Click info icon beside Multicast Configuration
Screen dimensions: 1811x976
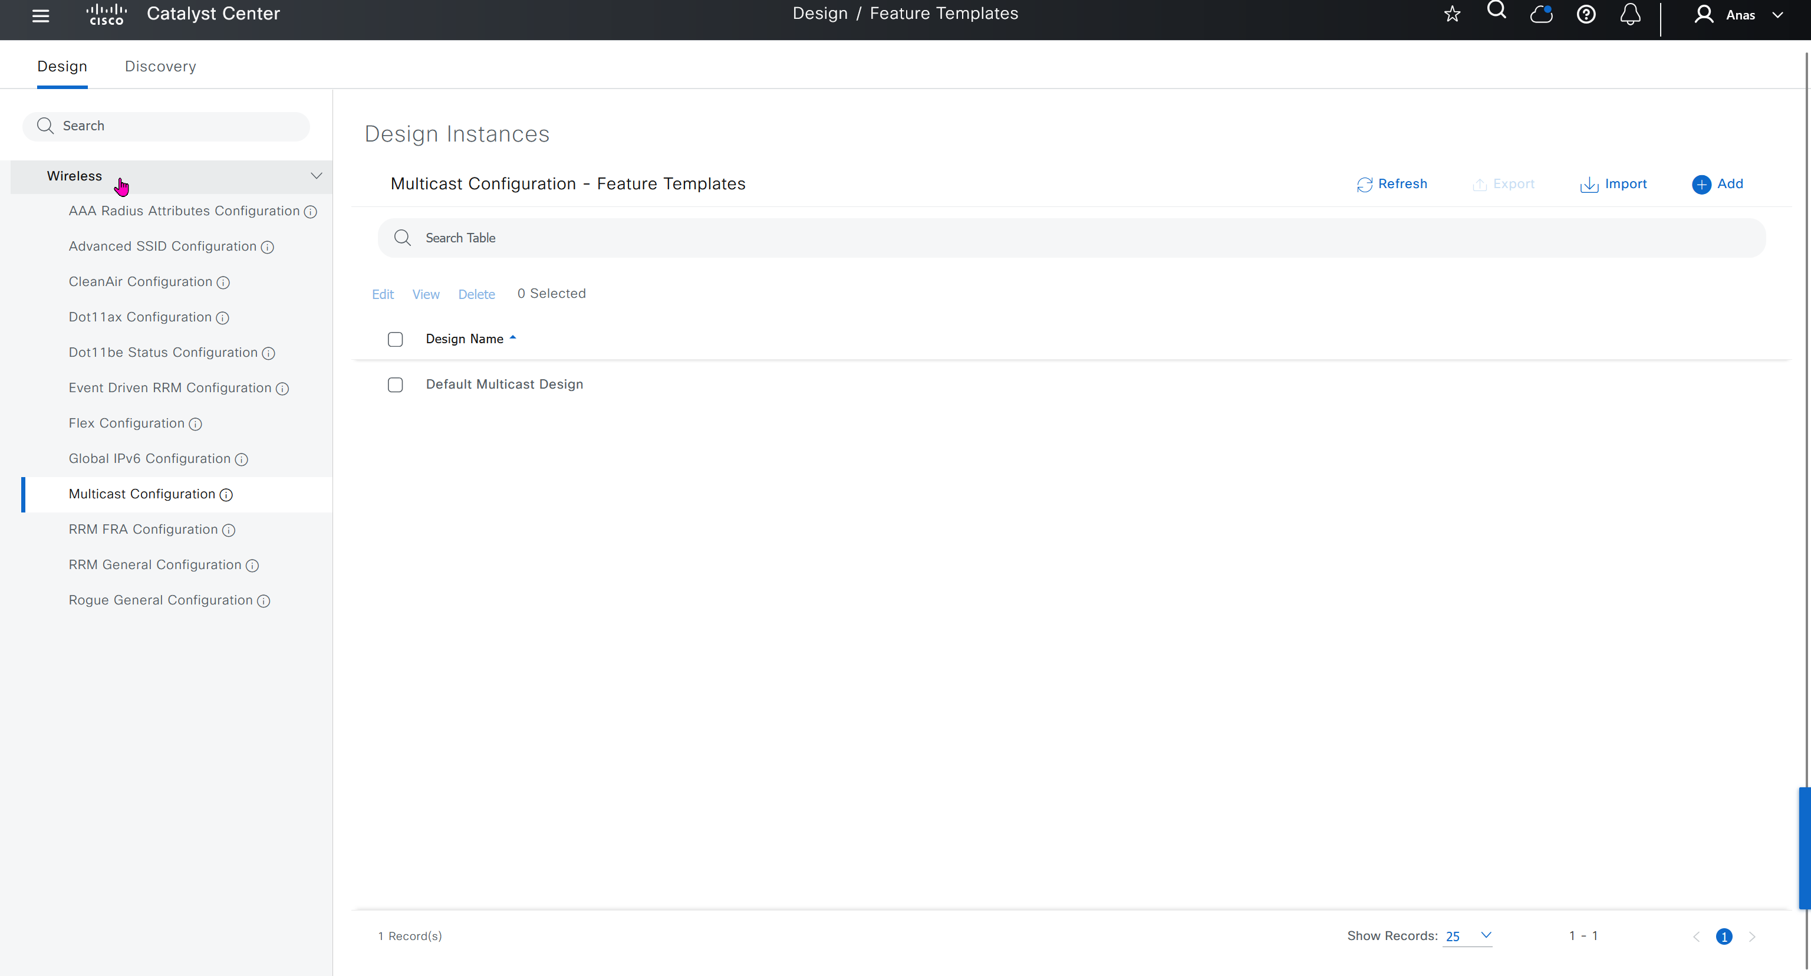pyautogui.click(x=226, y=495)
